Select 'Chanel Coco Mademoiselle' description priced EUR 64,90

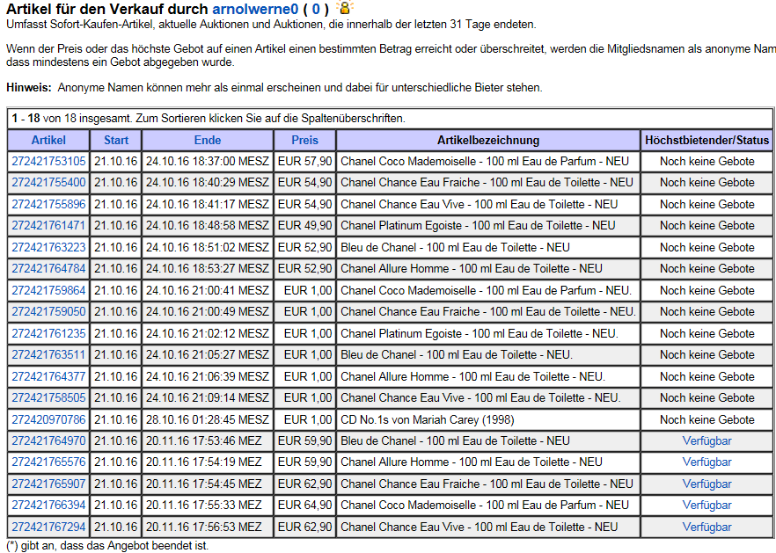485,505
